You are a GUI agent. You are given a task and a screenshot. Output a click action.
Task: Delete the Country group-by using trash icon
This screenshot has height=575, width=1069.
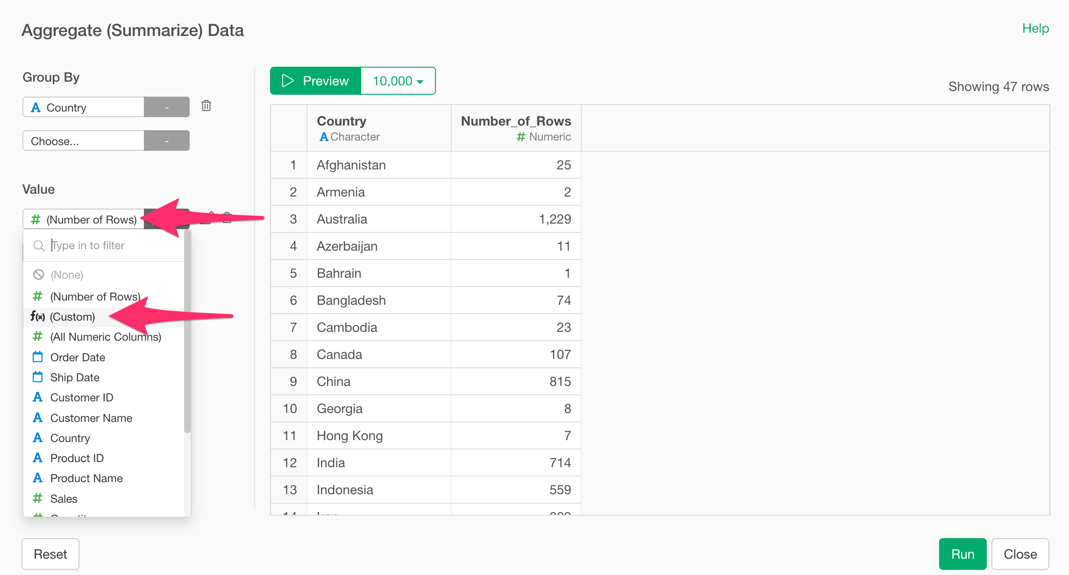coord(206,106)
